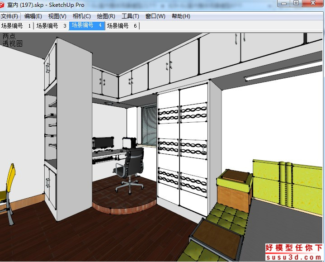Viewport: 325px width, 262px height.
Task: Click the computer monitor on the desk
Action: coord(103,143)
